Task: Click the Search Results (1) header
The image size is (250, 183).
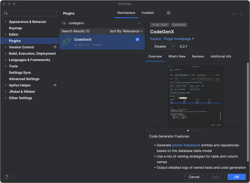Action: (x=75, y=31)
